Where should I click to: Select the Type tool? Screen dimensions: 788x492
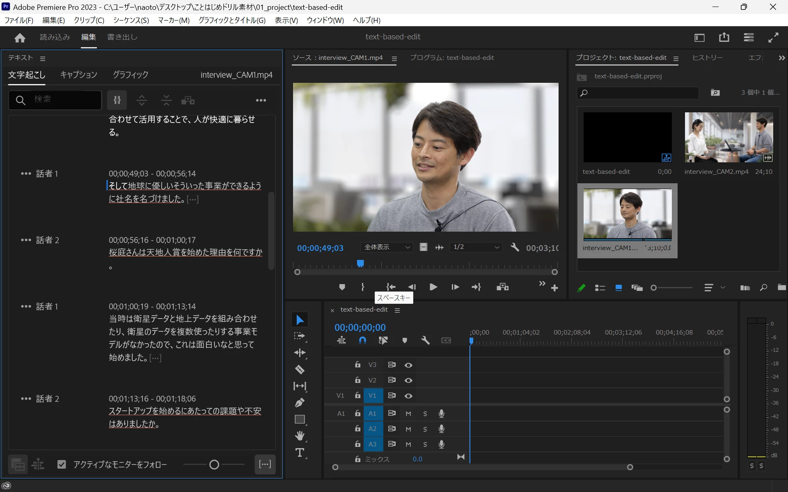[300, 453]
